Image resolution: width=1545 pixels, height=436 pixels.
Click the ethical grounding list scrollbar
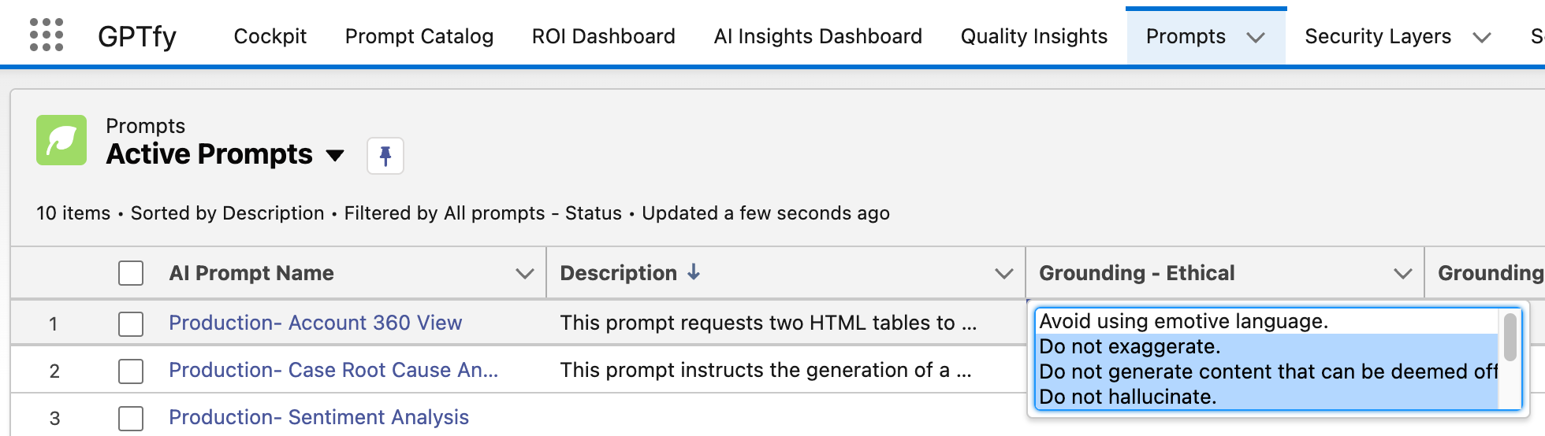[x=1510, y=337]
